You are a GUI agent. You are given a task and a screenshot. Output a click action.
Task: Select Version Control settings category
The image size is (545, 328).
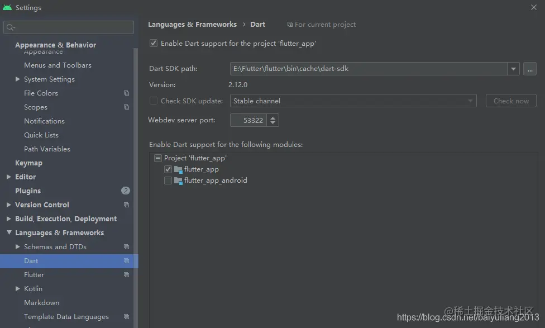(x=42, y=205)
